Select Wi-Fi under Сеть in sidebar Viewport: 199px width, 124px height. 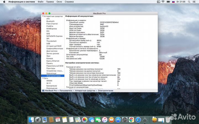click(x=49, y=83)
